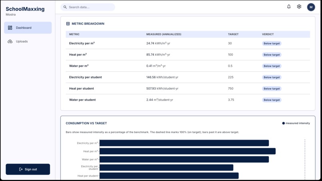Select the Heat per m² row label
Viewport: 322px width, 181px height.
[x=78, y=55]
